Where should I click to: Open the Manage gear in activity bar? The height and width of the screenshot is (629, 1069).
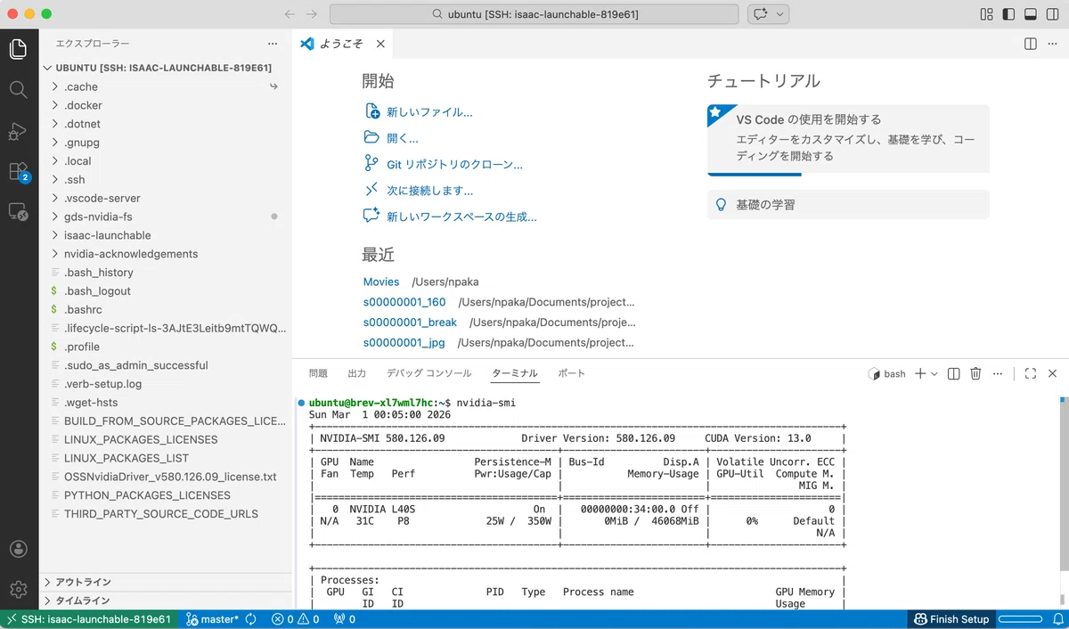point(19,589)
